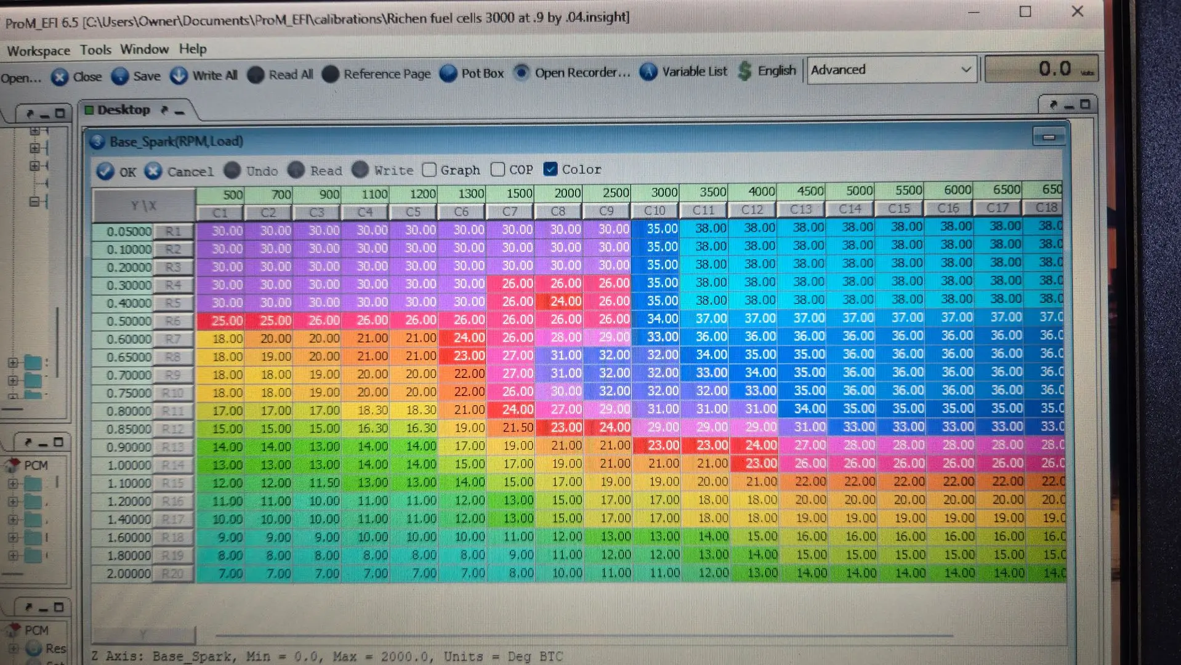
Task: Expand the Res tree node
Action: pos(13,648)
